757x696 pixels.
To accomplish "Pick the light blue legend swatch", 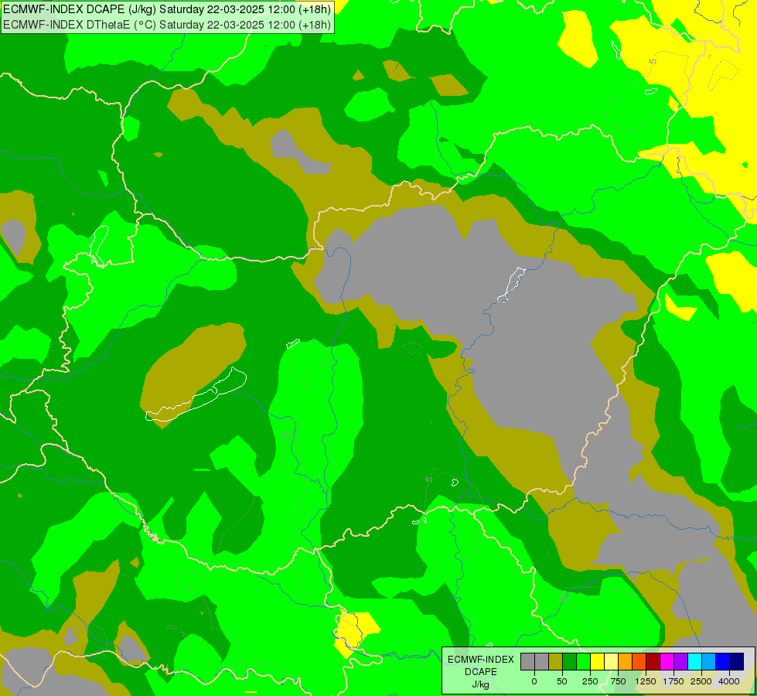I will [x=709, y=661].
